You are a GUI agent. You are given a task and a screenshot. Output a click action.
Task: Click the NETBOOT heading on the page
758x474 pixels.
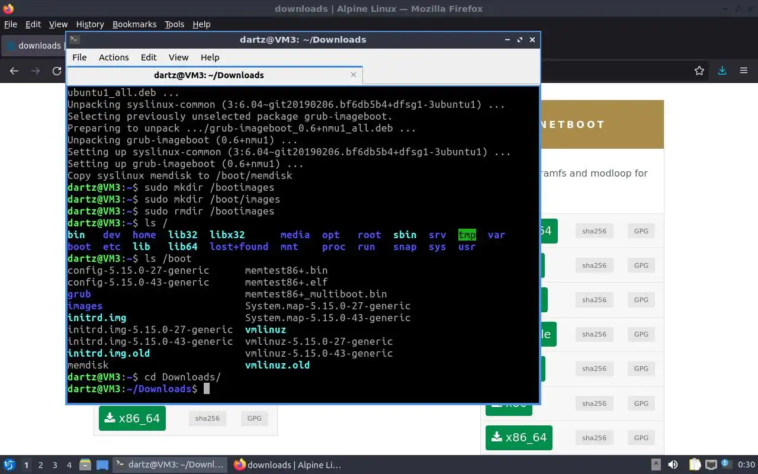tap(573, 124)
